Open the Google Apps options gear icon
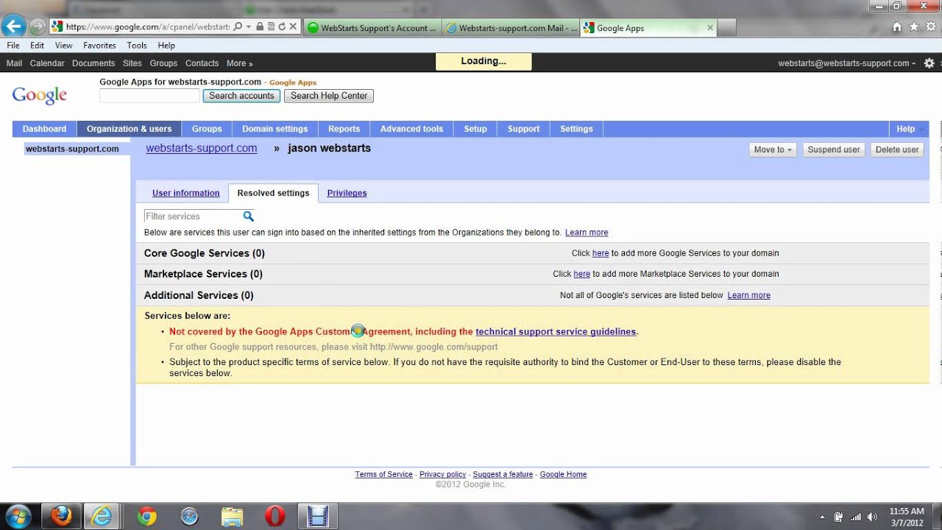This screenshot has width=942, height=530. [x=929, y=63]
